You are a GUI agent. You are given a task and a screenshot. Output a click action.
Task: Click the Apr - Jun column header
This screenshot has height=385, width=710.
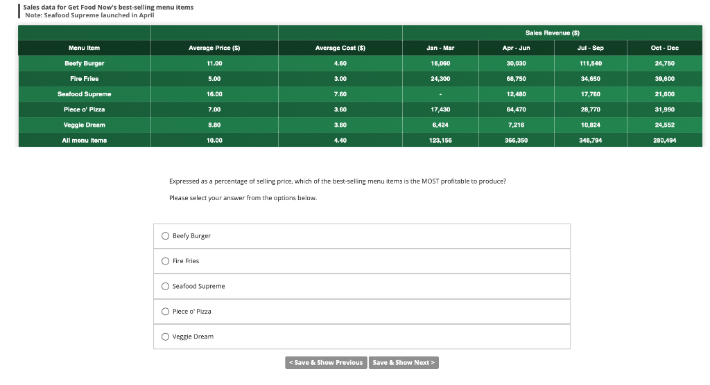[516, 48]
